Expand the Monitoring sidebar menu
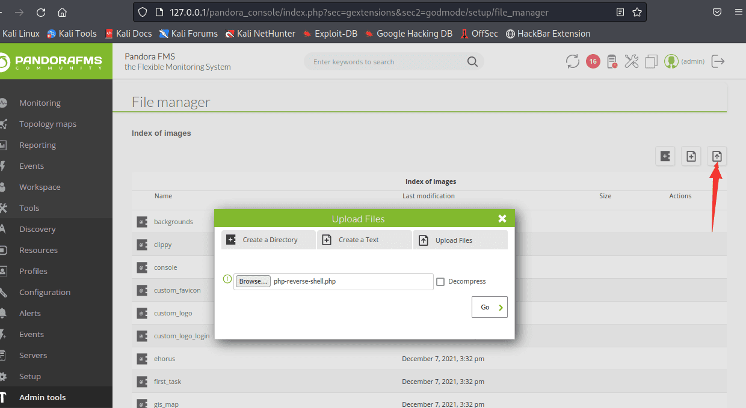 (40, 103)
